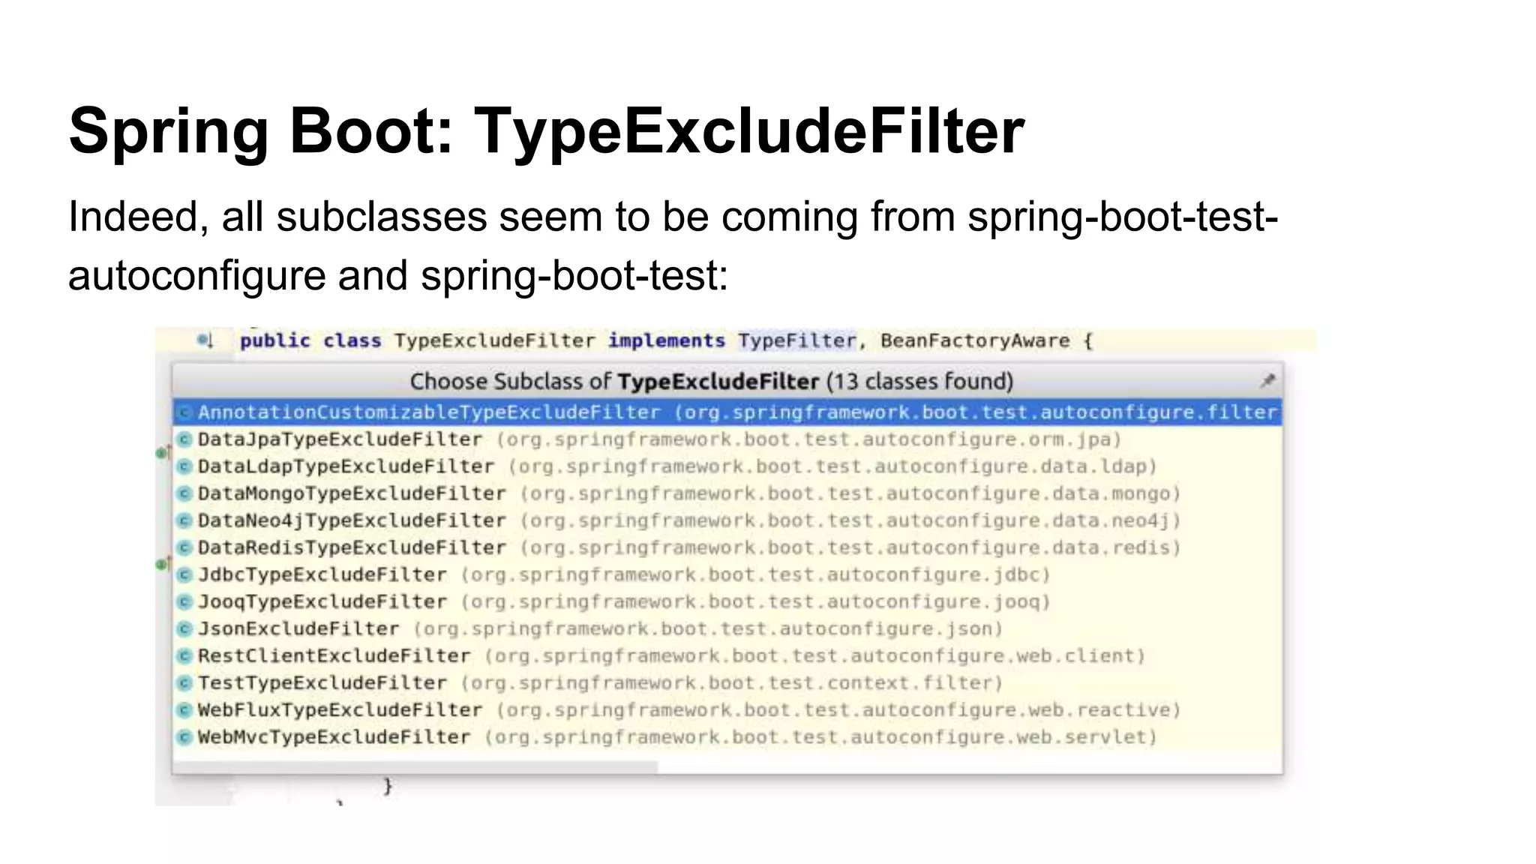Select AnnotationCustomizableTypeExcludeFilter from subclass list
1536x864 pixels.
click(x=429, y=412)
